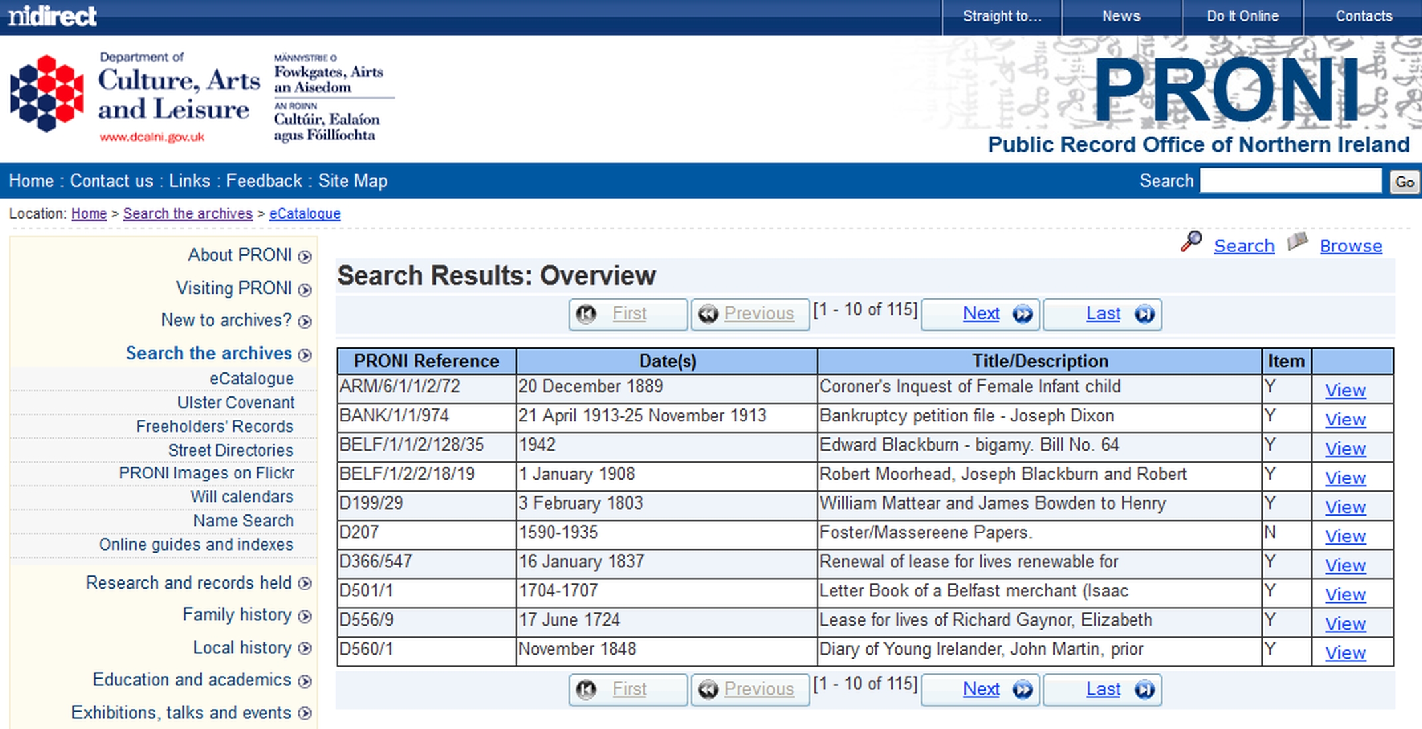The height and width of the screenshot is (729, 1422).
Task: Open Contact us in navigation bar
Action: tap(111, 180)
